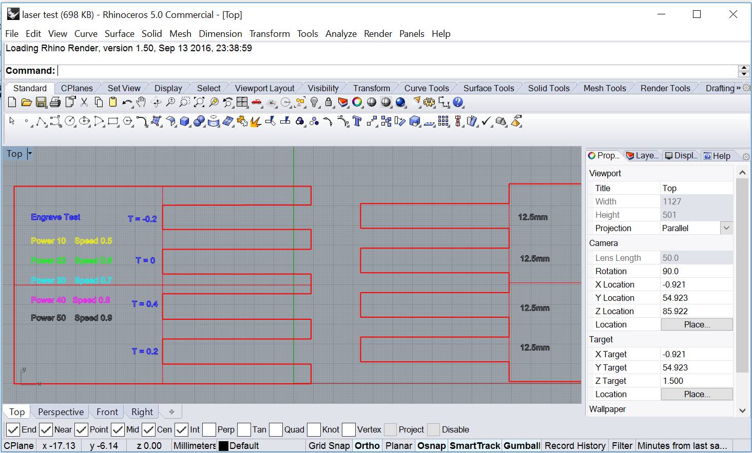Open the Top viewport title dropdown arrow
Viewport: 752px width, 453px height.
pos(30,153)
